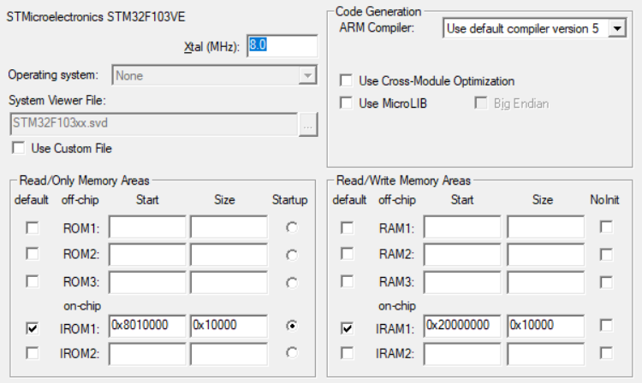
Task: Click the STM32F103xx.svd file field
Action: click(153, 124)
